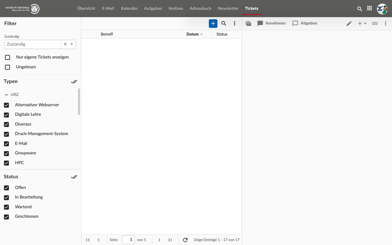Screen dimensions: 392x245
Task: Click the link chain icon
Action: point(375,24)
